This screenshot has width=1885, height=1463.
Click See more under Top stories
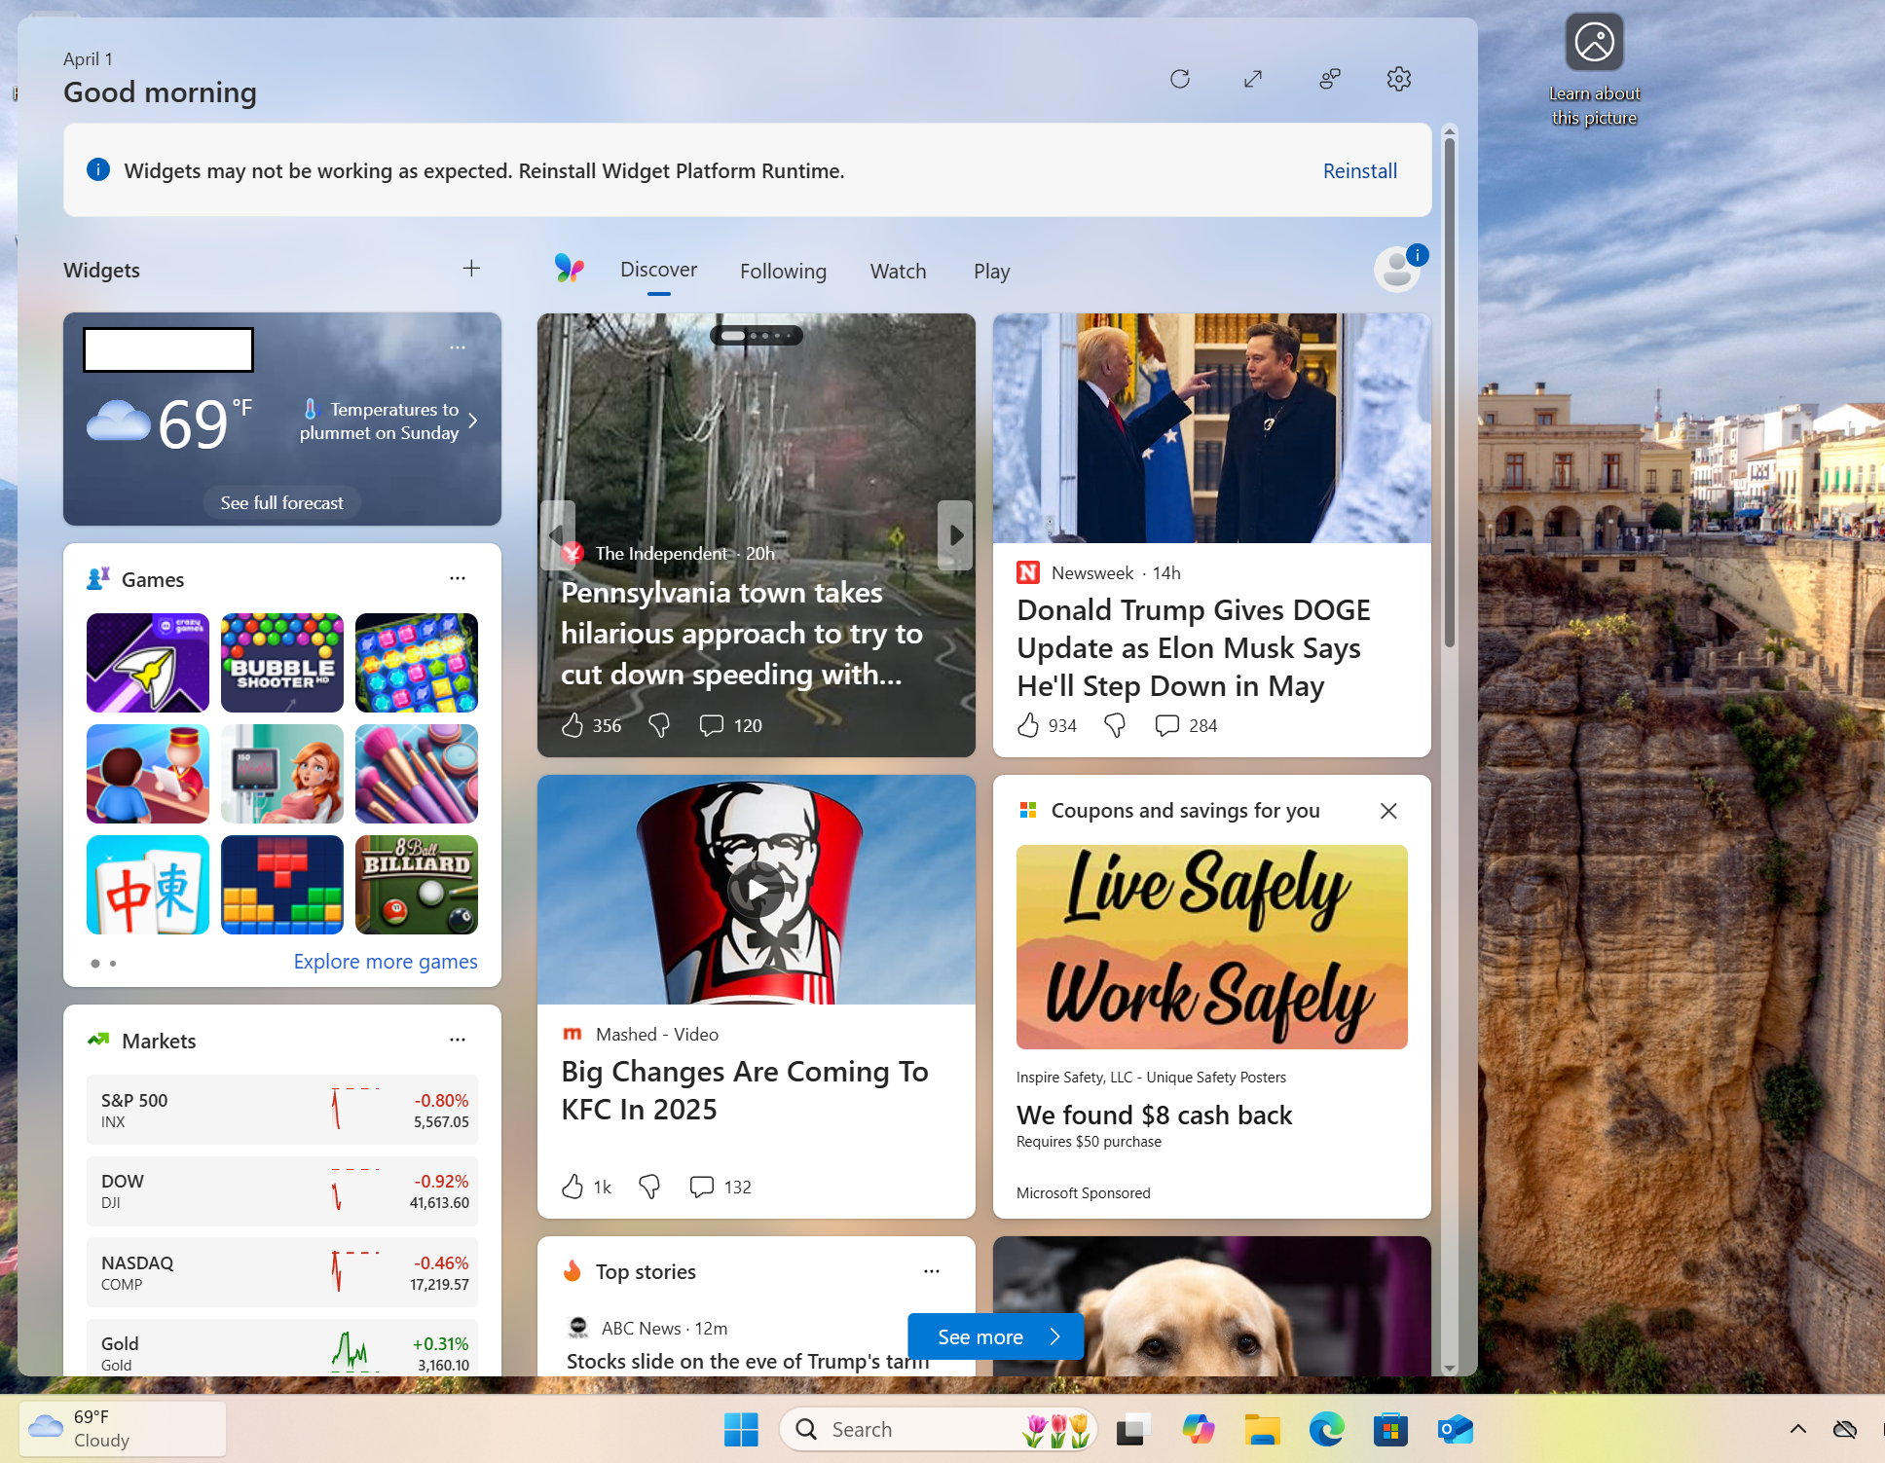(994, 1336)
